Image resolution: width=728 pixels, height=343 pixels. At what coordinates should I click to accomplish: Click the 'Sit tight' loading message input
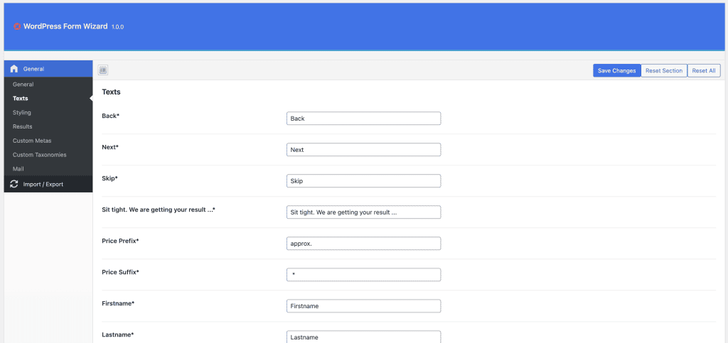click(363, 212)
